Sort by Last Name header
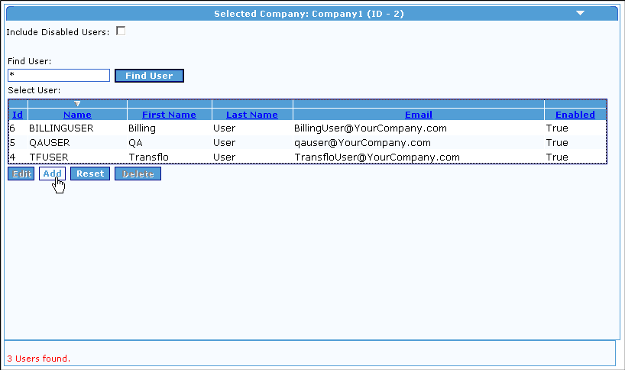 [252, 115]
